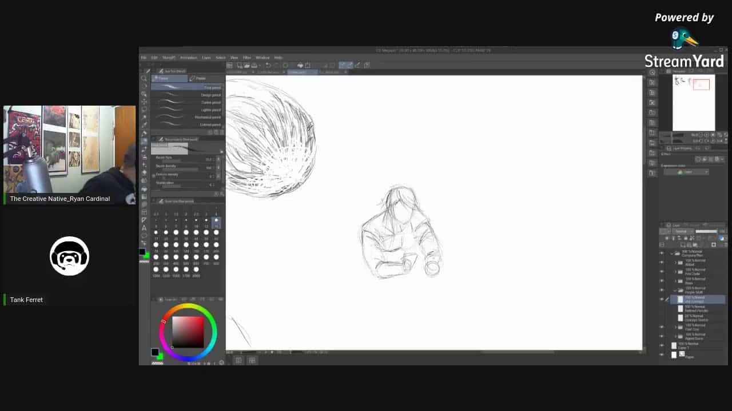Click the Save icon in command bar
The height and width of the screenshot is (411, 732).
[x=255, y=65]
